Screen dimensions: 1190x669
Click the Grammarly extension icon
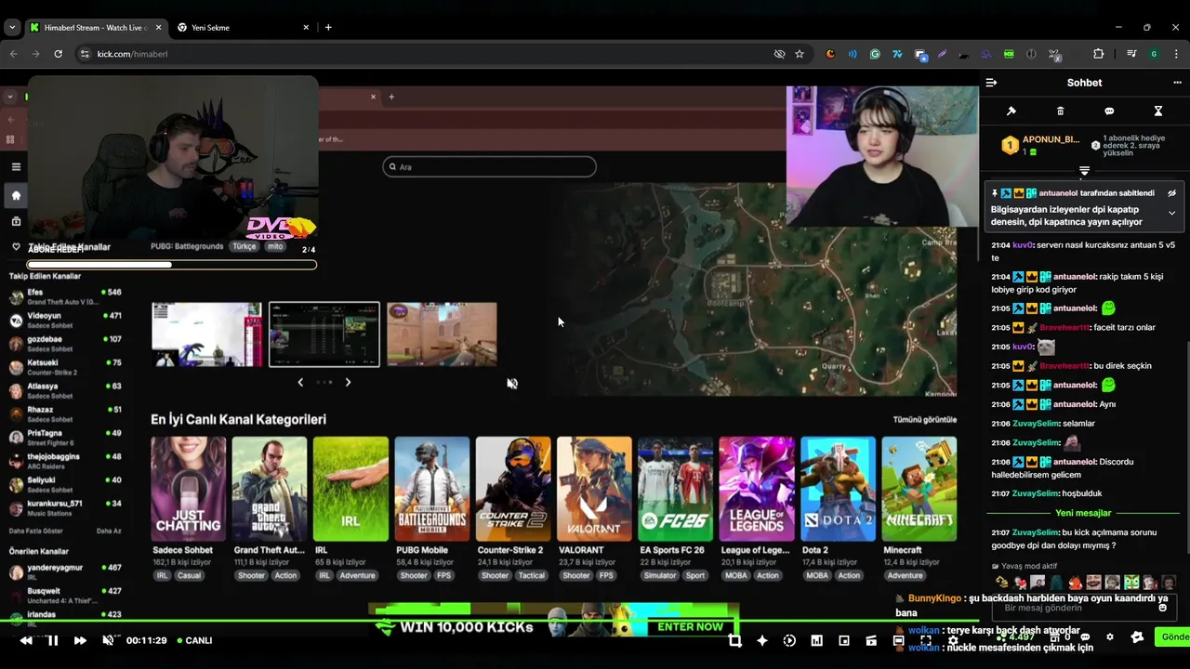point(875,54)
